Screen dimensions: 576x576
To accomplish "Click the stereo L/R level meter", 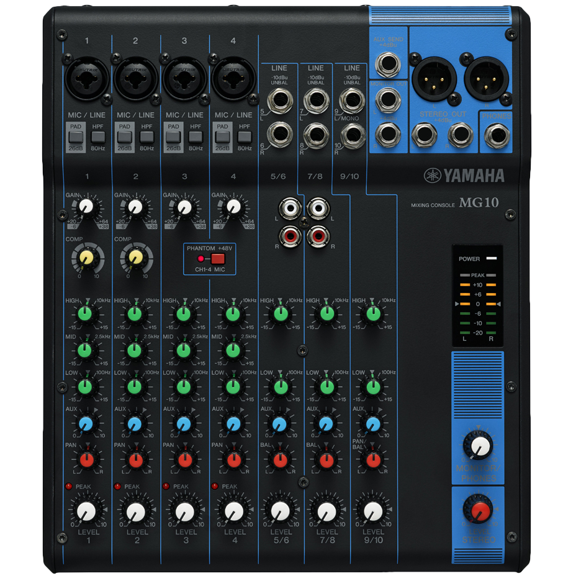I will (x=477, y=305).
